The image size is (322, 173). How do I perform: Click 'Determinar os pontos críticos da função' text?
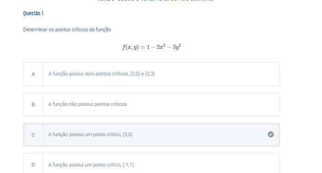tap(67, 29)
